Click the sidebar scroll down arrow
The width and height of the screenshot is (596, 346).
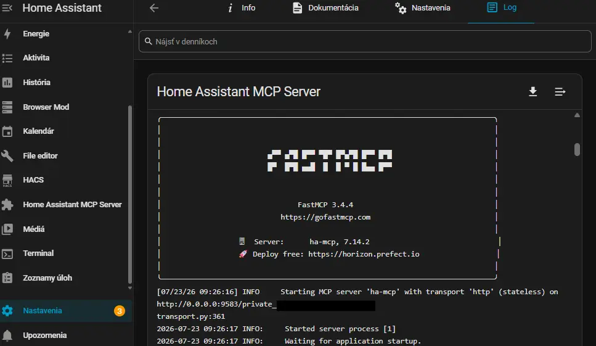130,288
